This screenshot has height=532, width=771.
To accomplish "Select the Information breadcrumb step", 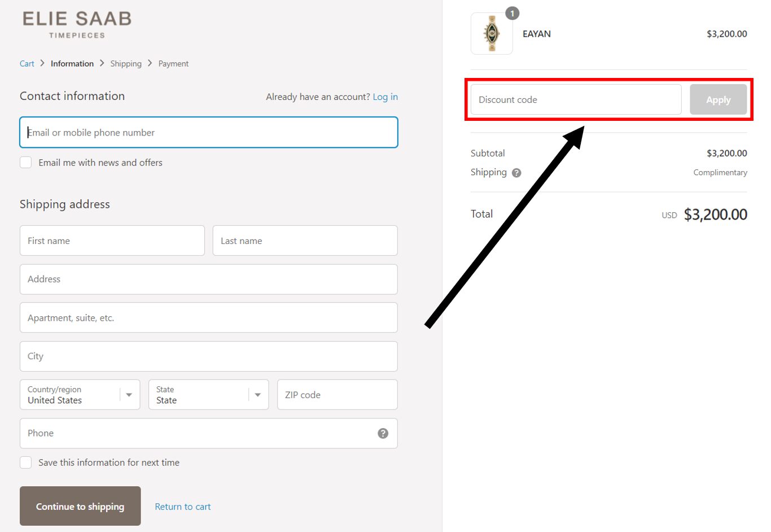I will 72,64.
